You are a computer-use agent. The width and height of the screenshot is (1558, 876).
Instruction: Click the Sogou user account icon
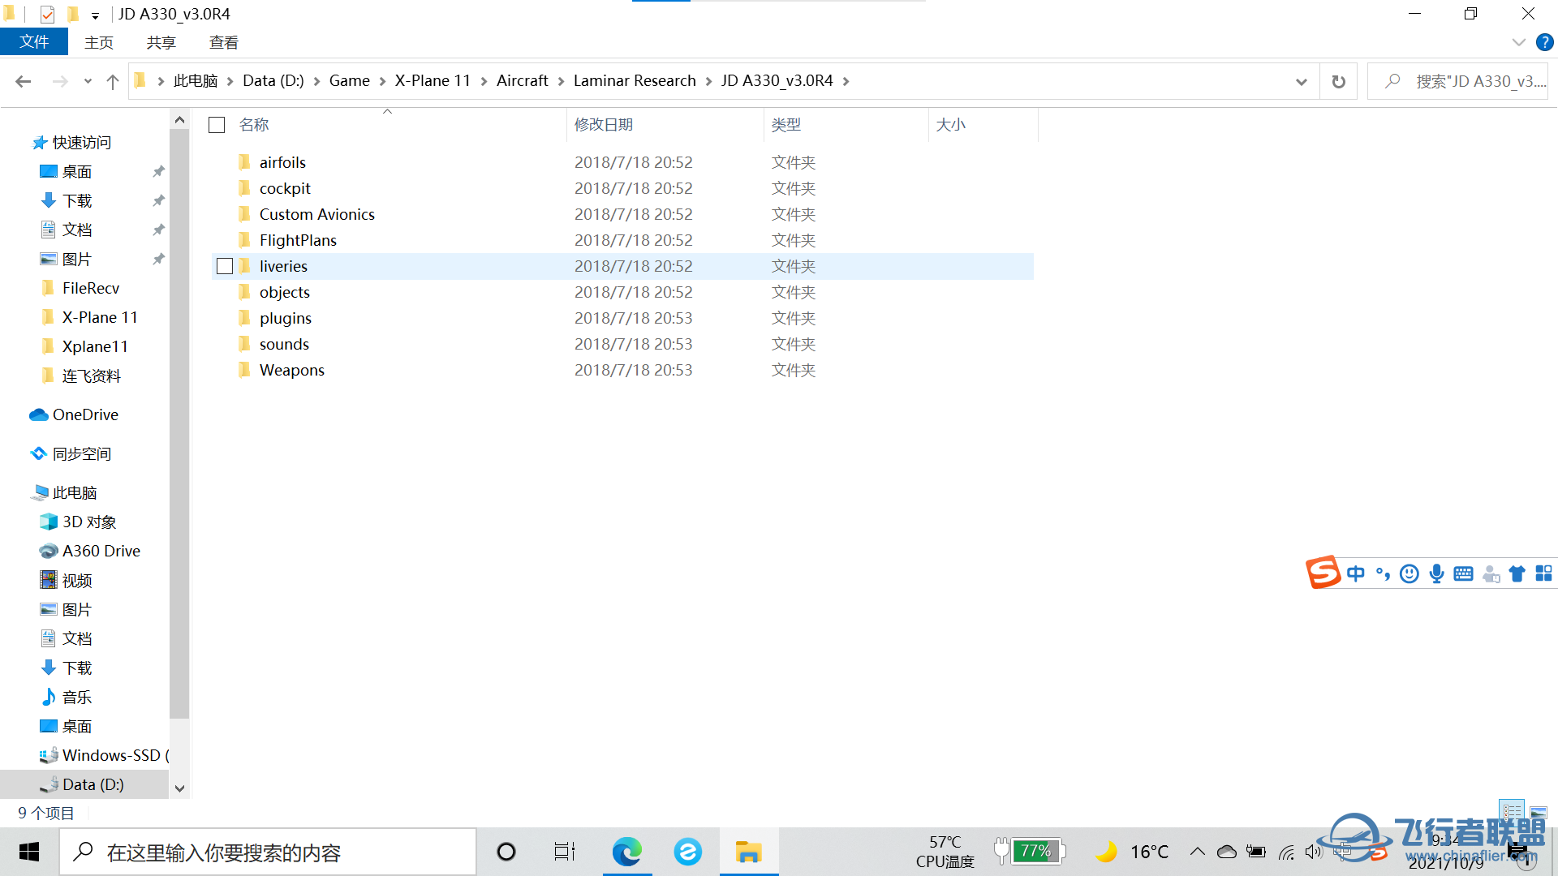tap(1491, 574)
